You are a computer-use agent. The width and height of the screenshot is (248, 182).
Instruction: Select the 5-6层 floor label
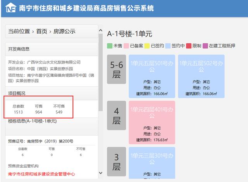pyautogui.click(x=117, y=69)
